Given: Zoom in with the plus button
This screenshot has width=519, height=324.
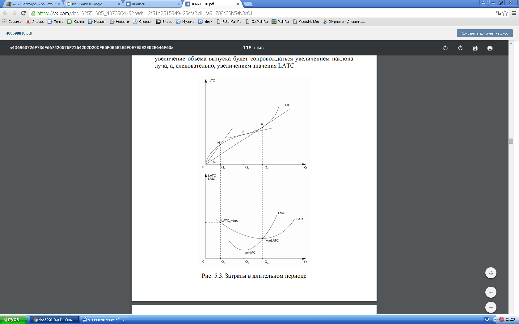Looking at the screenshot, I should pos(491,292).
